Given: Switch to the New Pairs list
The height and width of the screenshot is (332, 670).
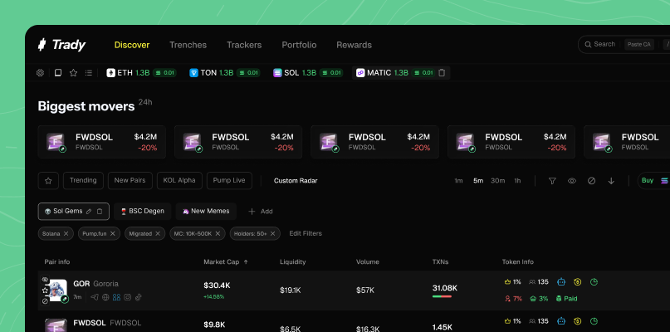Looking at the screenshot, I should pos(130,181).
